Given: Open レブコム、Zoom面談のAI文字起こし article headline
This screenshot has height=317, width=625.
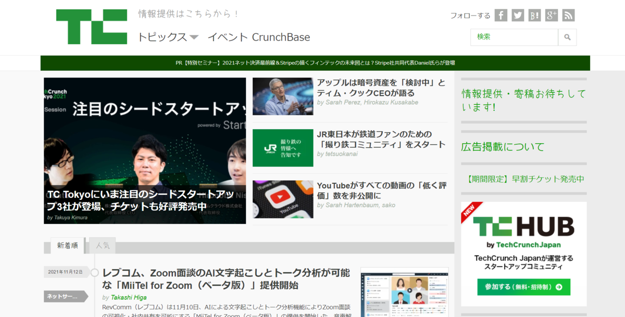Looking at the screenshot, I should (x=226, y=279).
